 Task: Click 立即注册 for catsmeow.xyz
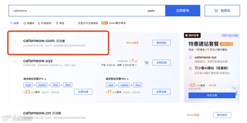(161, 63)
